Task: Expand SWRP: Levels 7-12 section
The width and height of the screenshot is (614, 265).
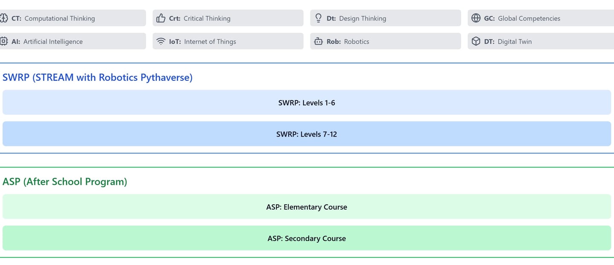Action: (307, 134)
